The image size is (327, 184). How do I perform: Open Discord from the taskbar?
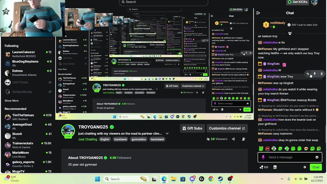tap(192, 179)
